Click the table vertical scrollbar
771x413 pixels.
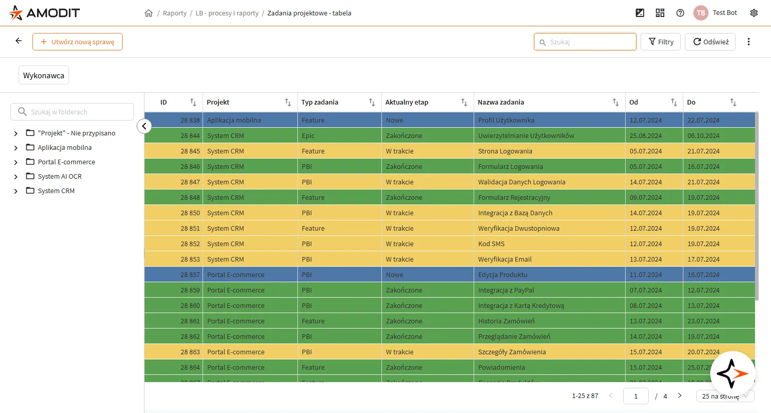coord(757,206)
